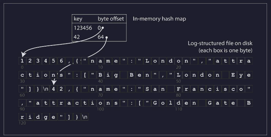This screenshot has width=271, height=137.
Task: Click the first byte box containing '1'
Action: click(x=22, y=61)
